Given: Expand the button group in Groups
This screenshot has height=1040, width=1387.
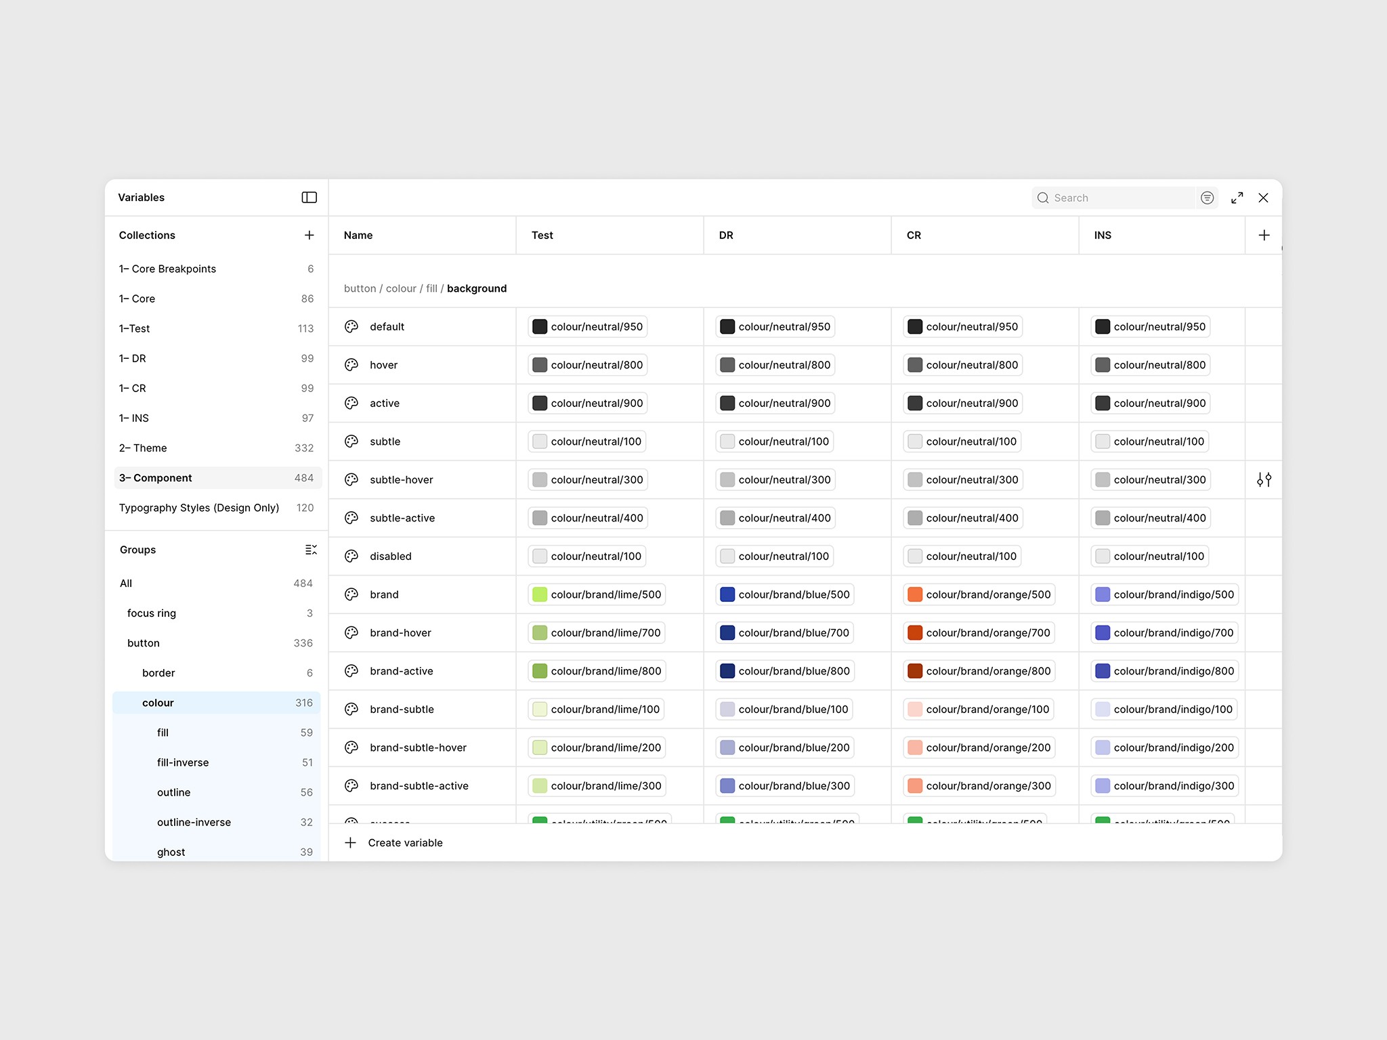Looking at the screenshot, I should [144, 643].
